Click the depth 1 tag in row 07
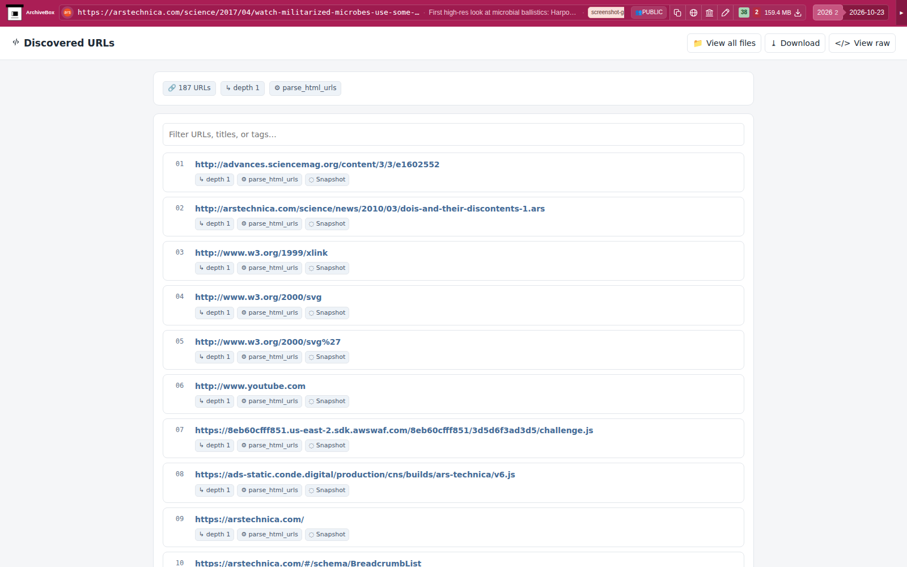Screen dimensions: 907x567 coord(214,446)
